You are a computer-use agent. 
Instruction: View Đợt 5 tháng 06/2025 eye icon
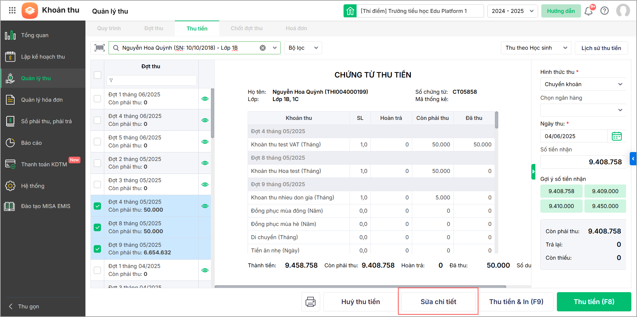[x=205, y=142]
